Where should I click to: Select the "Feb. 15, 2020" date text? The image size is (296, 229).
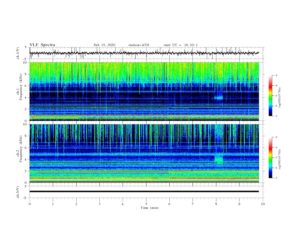pos(104,45)
